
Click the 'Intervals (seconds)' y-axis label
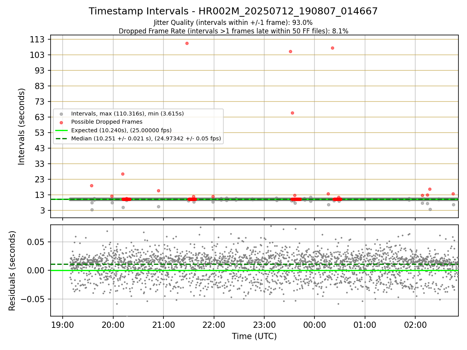[x=22, y=126]
